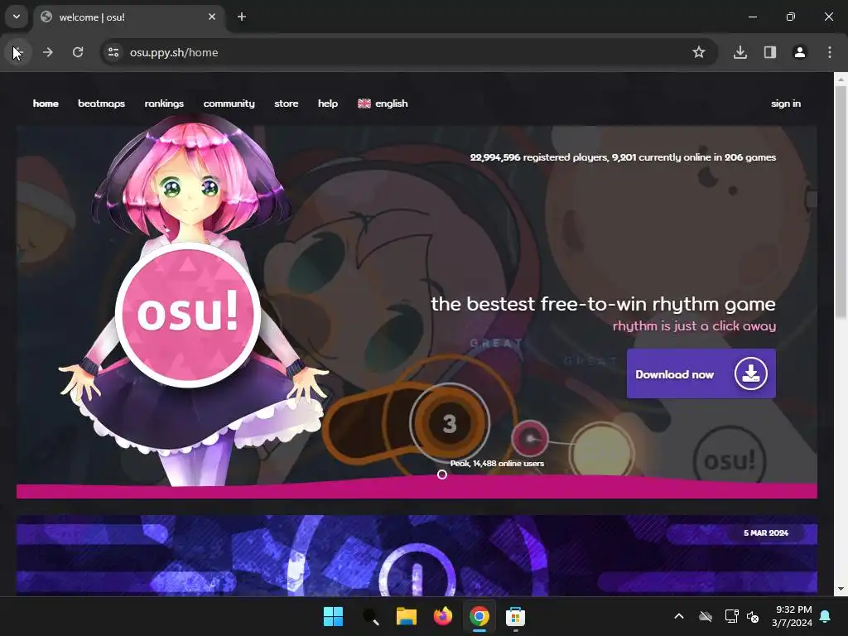Open the english language selector
The width and height of the screenshot is (848, 636).
pyautogui.click(x=383, y=104)
